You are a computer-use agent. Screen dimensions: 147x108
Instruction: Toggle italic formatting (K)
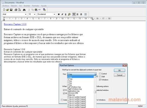[x=62, y=14]
